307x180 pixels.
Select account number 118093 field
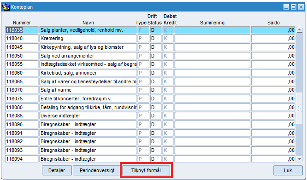[22, 150]
